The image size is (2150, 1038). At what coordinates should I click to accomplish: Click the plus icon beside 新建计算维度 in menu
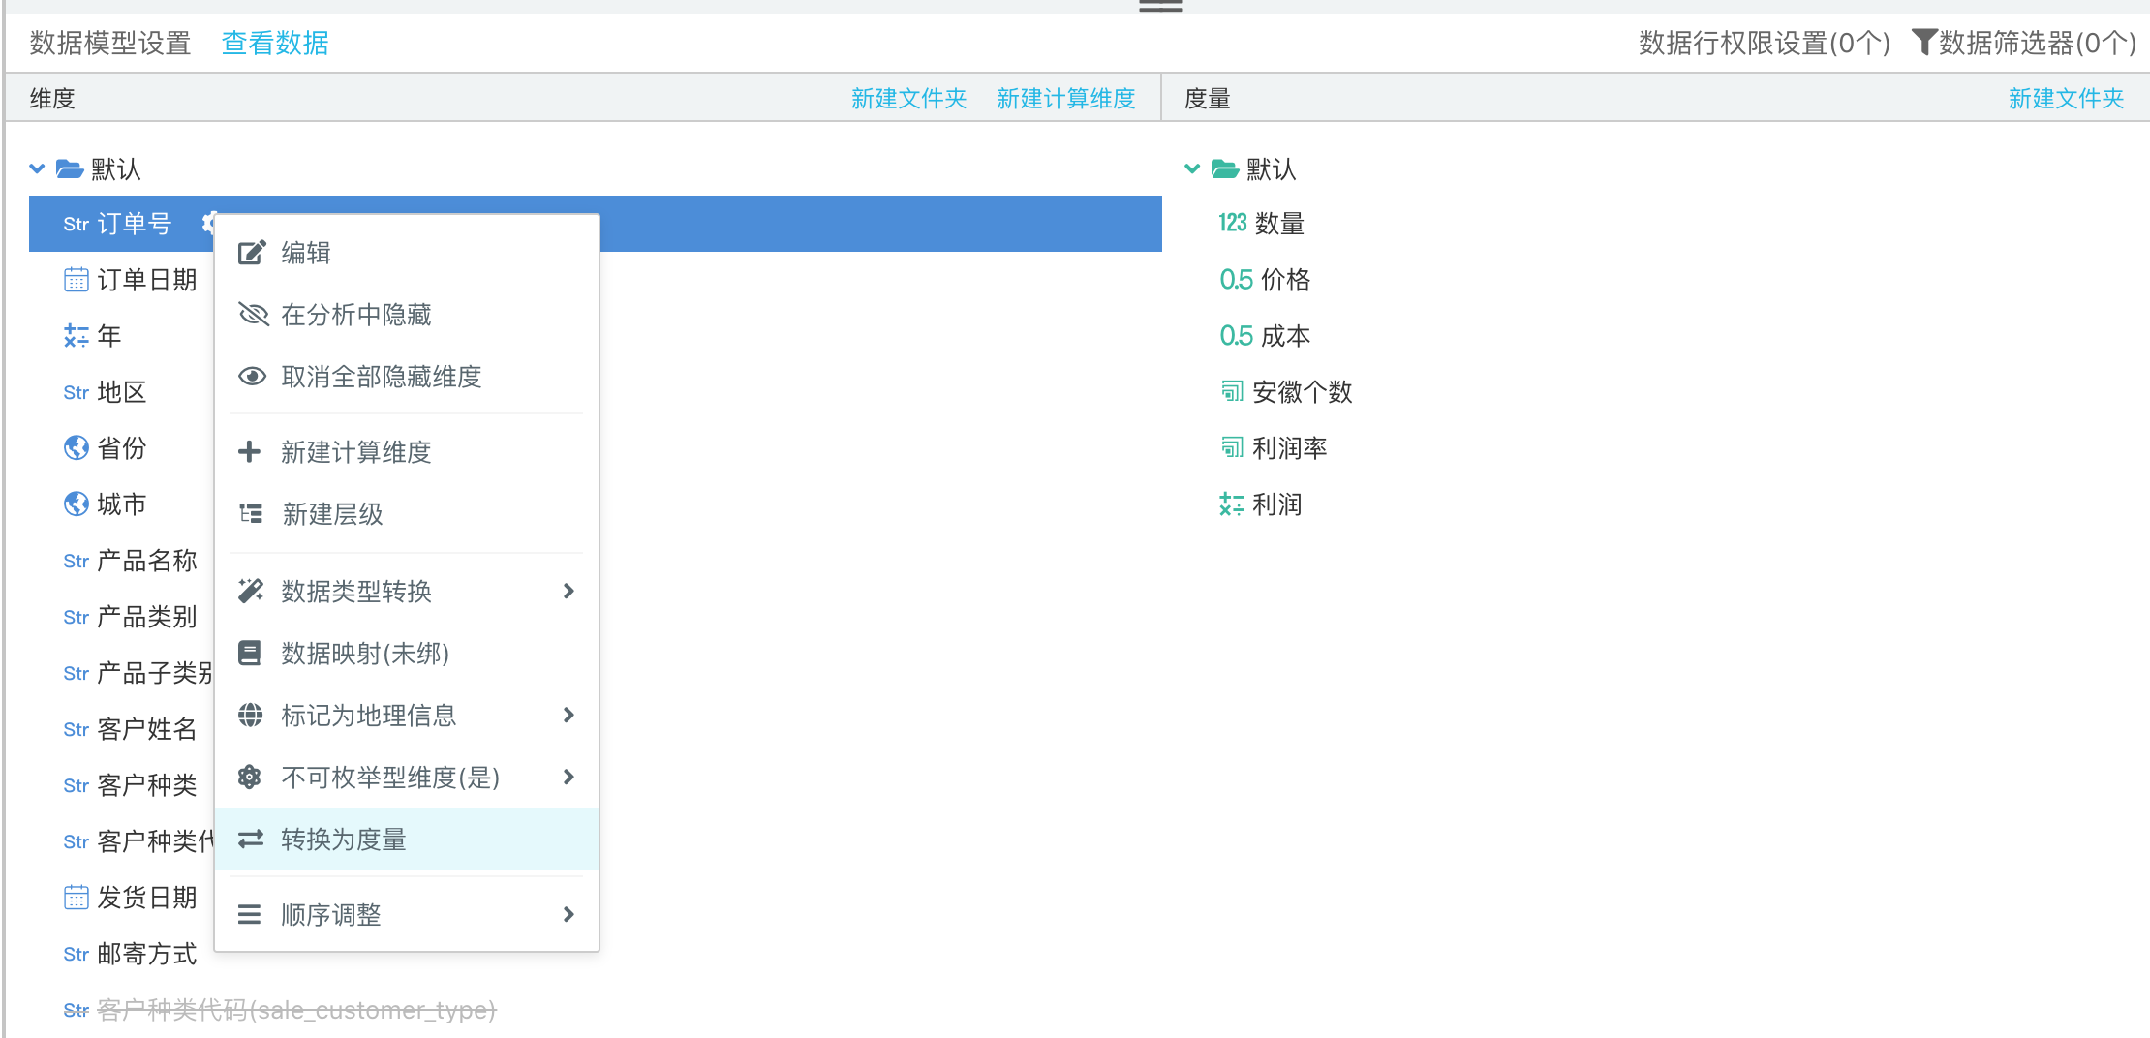point(250,452)
